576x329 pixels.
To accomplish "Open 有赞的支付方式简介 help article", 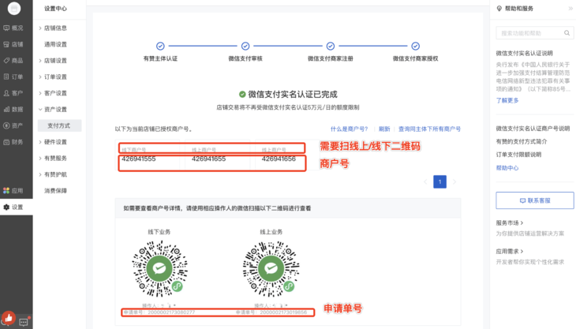I will point(522,141).
